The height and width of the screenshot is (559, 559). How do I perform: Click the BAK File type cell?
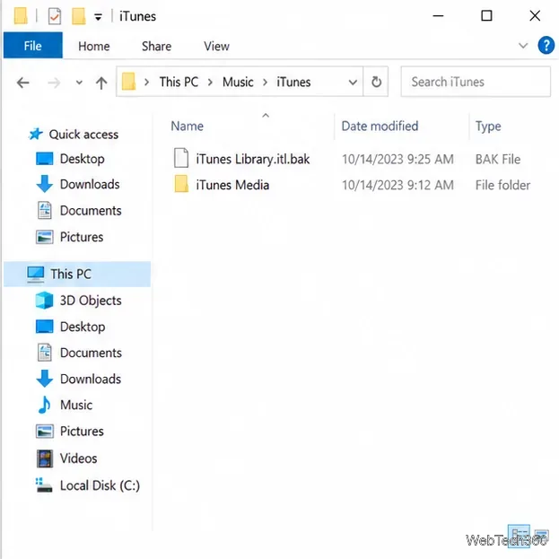[x=498, y=159]
